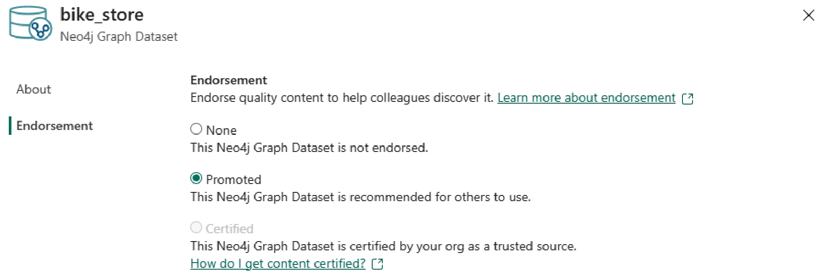Click external-link icon beside the certified help link
Screen dimensions: 820x278
pos(377,264)
